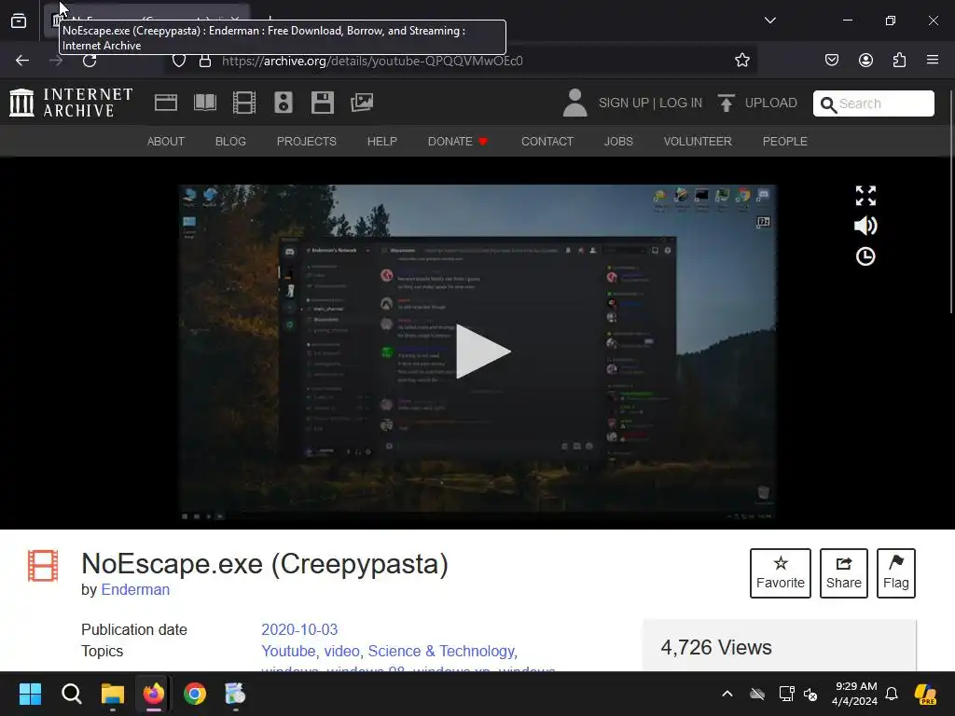
Task: Open the Enderman creator link
Action: click(x=135, y=589)
